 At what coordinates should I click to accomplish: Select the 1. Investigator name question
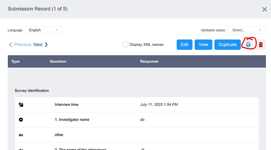[x=72, y=120]
